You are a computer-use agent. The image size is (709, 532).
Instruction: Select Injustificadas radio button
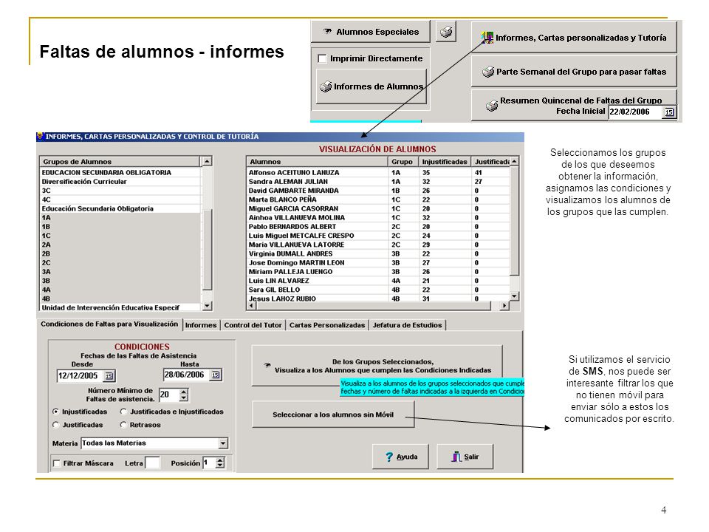click(55, 412)
